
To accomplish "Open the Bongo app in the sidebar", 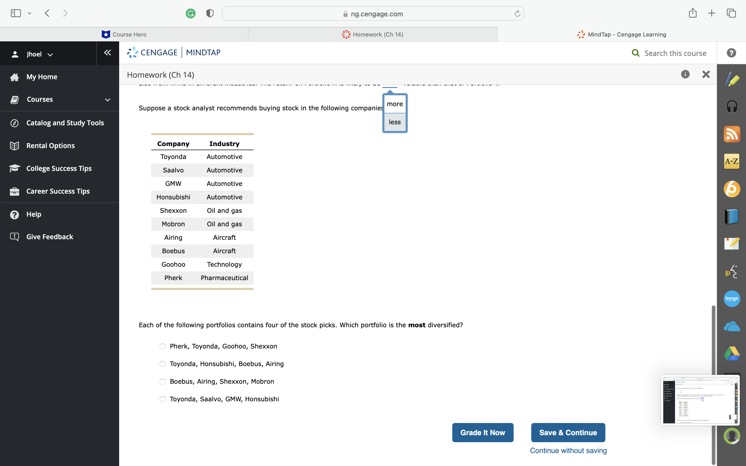I will (x=732, y=298).
